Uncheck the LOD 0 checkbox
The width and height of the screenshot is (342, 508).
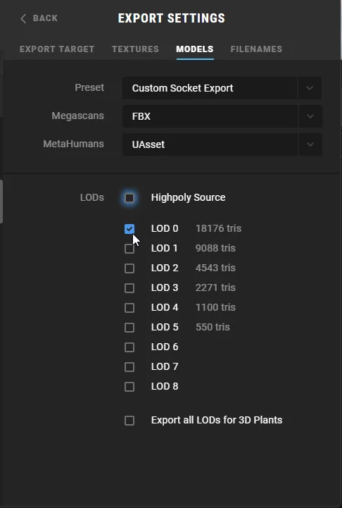click(129, 229)
